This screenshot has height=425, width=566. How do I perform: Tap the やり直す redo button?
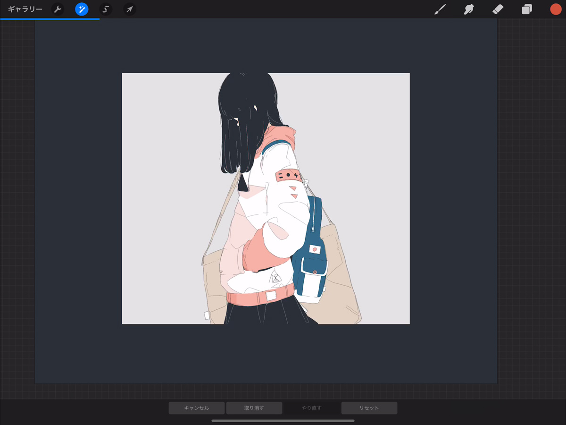point(312,408)
